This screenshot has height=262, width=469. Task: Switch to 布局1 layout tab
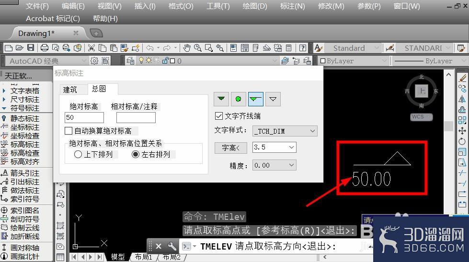point(143,257)
